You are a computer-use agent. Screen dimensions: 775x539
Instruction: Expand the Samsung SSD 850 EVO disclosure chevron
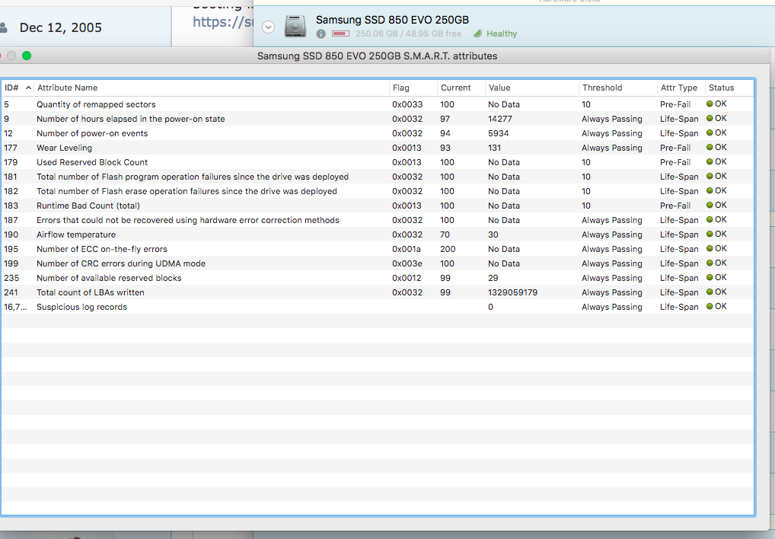(269, 27)
